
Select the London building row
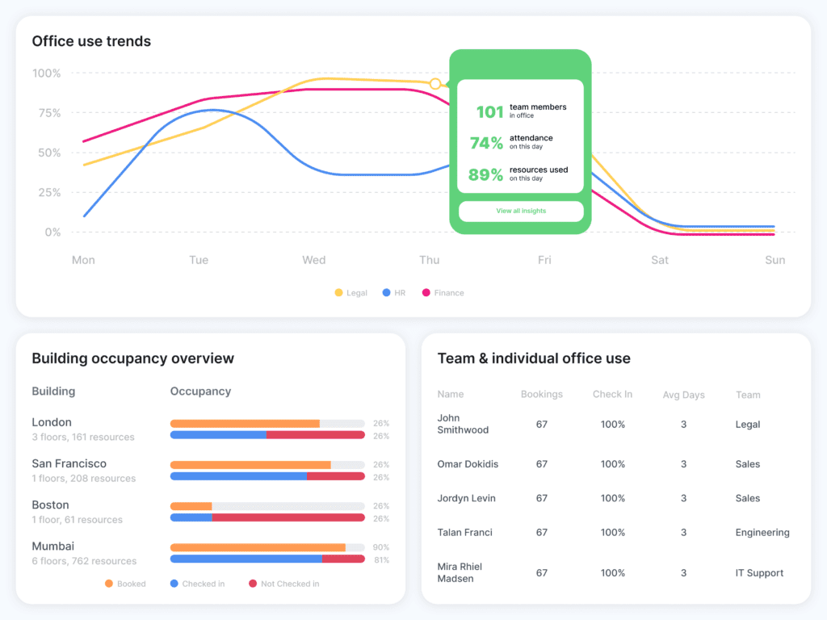(52, 422)
